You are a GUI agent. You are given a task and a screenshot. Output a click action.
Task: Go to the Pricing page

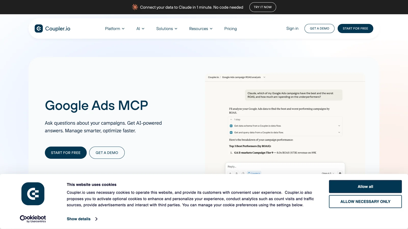tap(231, 29)
